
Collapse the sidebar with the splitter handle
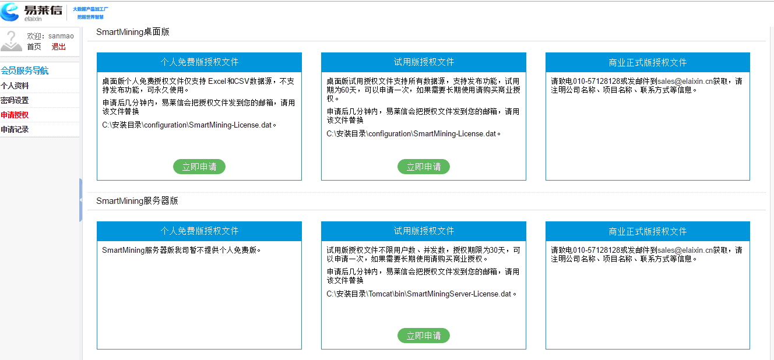(80, 200)
